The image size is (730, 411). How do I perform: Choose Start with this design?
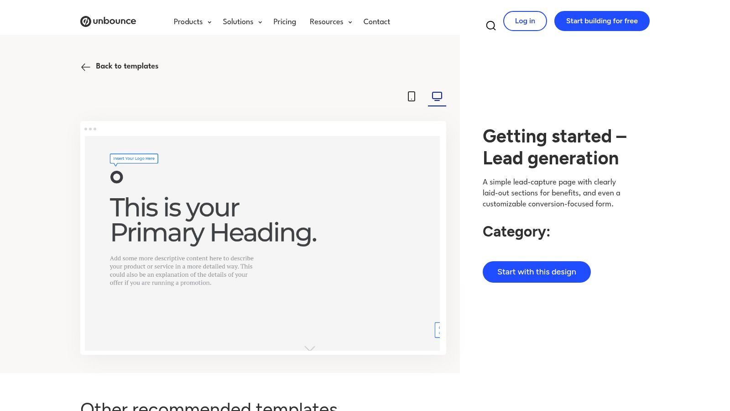point(537,272)
